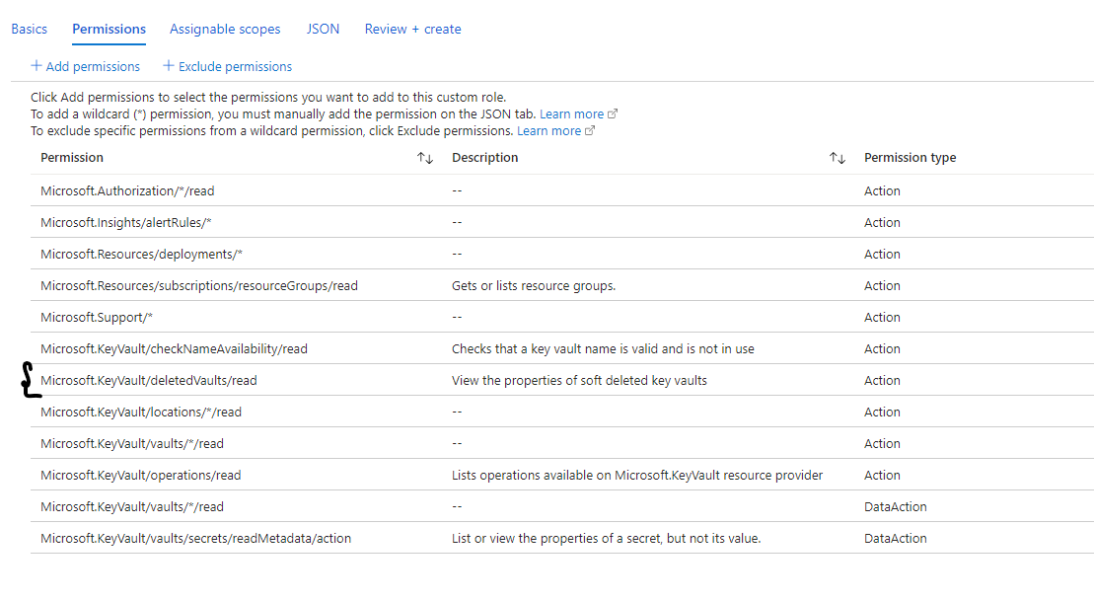Click the Permission type column header
This screenshot has height=601, width=1094.
910,157
